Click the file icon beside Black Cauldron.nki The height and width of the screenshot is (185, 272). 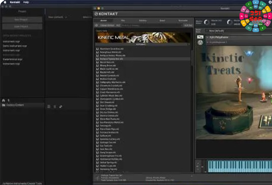coord(97,69)
